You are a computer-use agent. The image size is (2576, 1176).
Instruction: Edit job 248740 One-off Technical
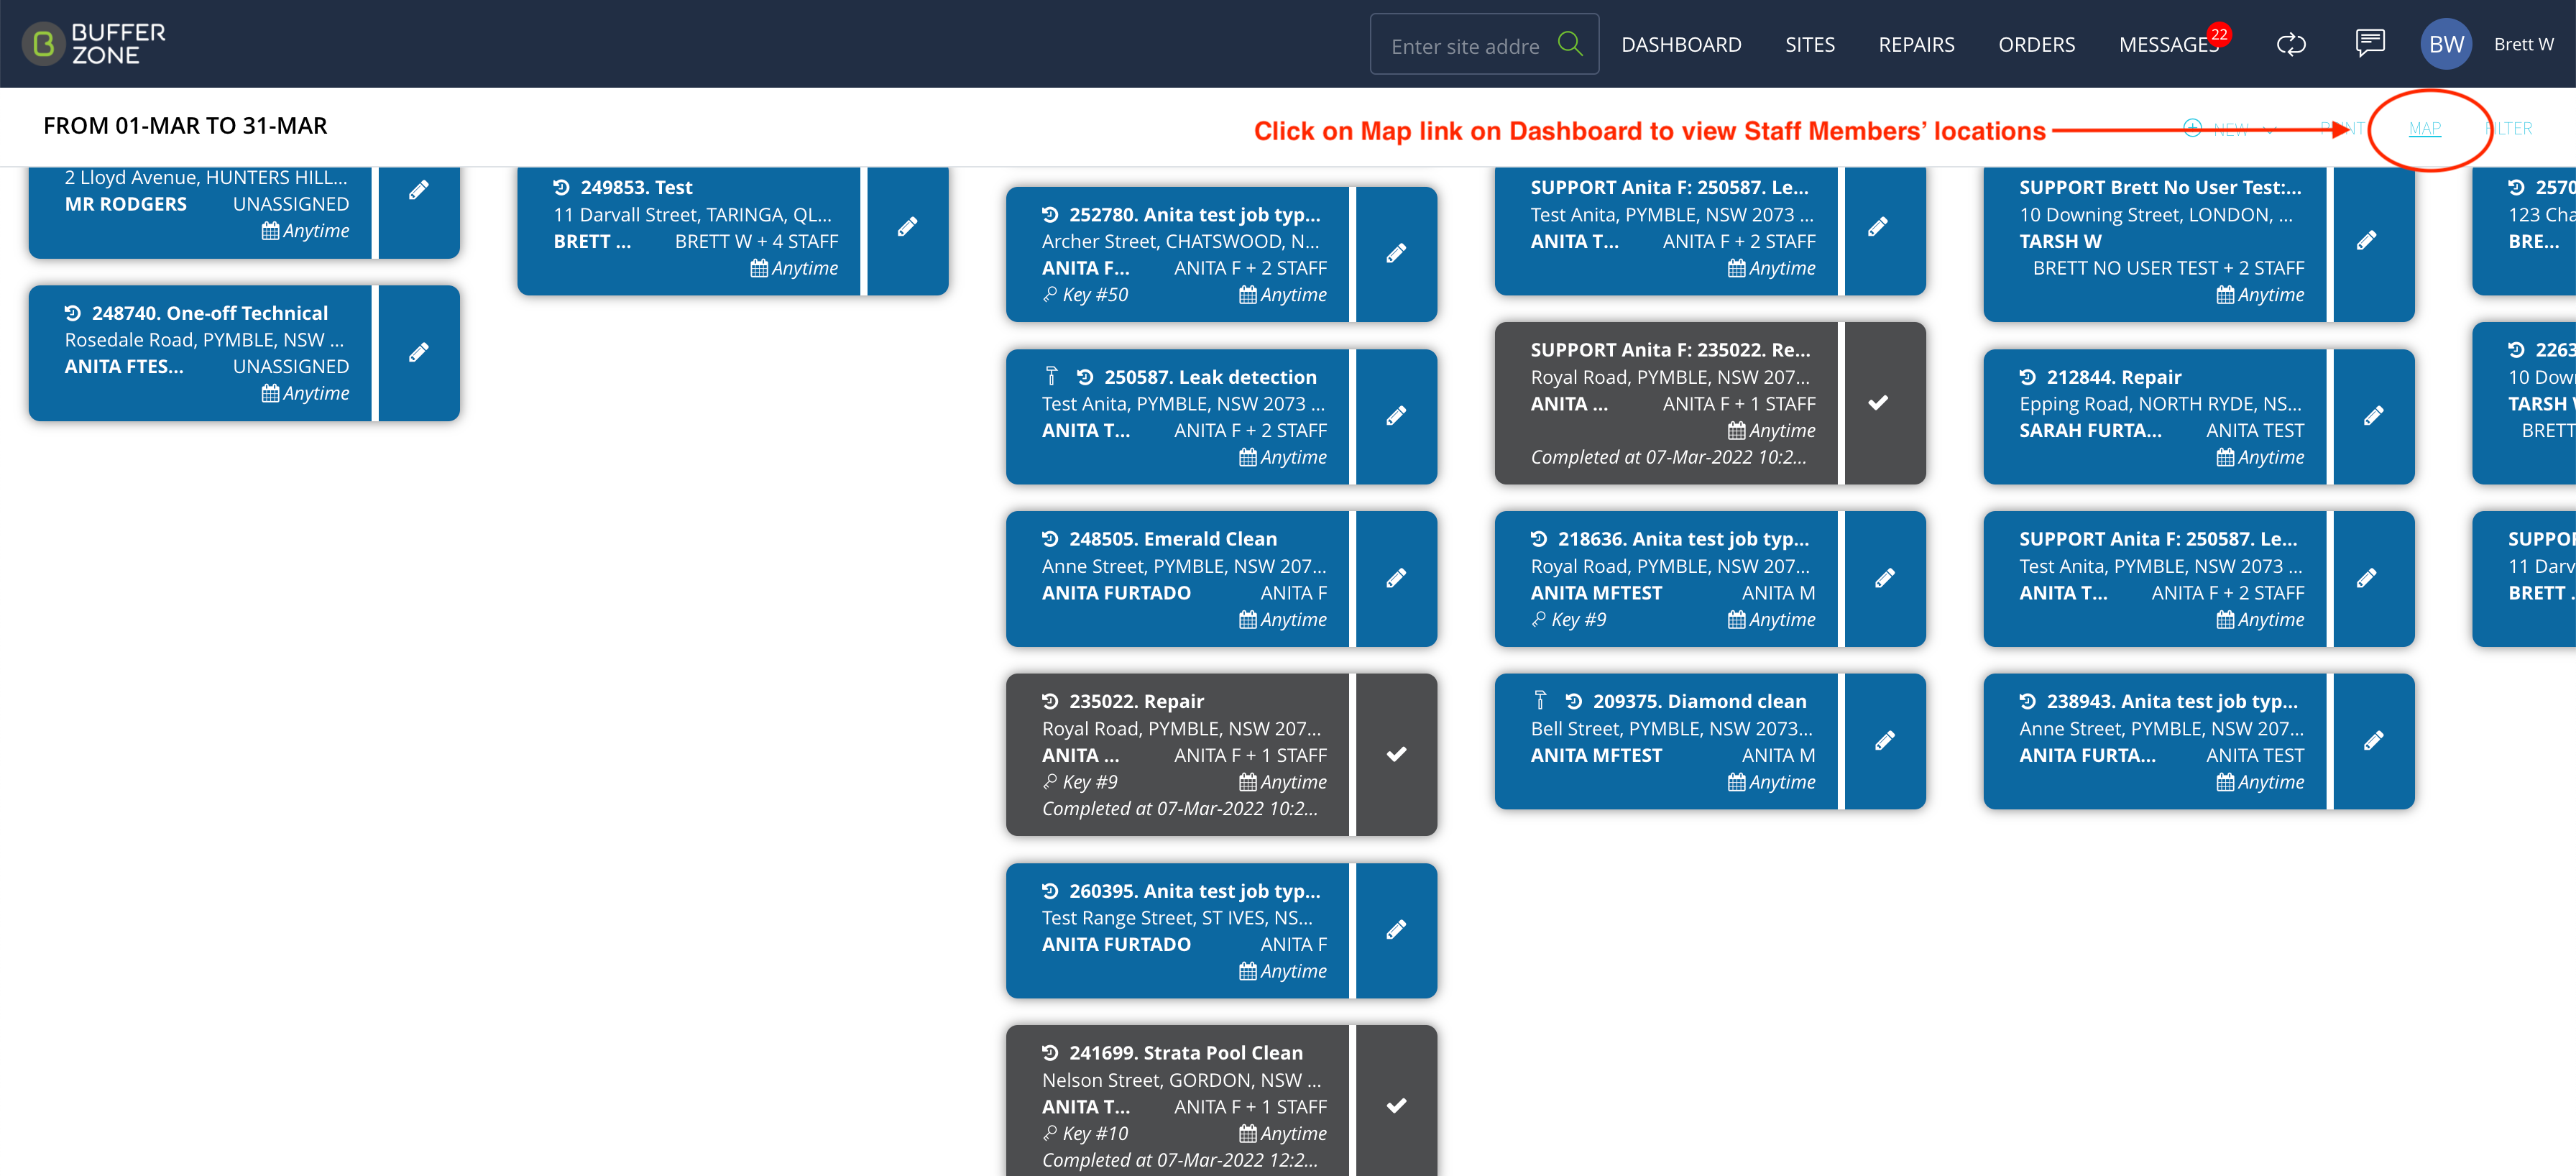click(419, 352)
